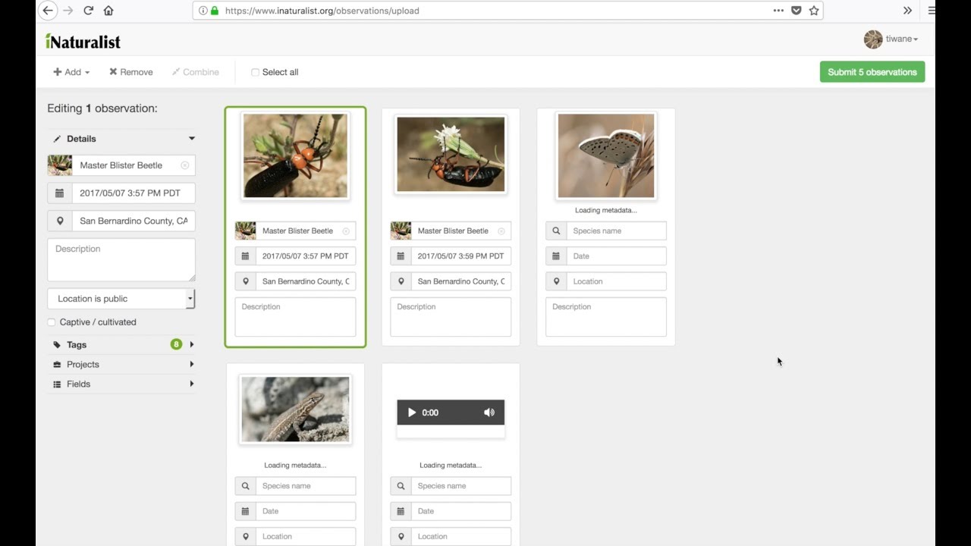The width and height of the screenshot is (971, 546).
Task: Collapse the Details section
Action: [x=121, y=139]
